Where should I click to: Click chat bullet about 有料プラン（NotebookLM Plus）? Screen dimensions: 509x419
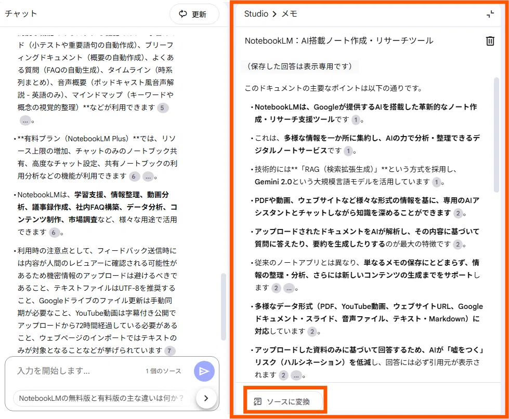pos(96,157)
